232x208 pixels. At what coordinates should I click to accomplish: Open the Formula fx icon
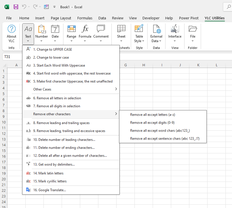[85, 29]
